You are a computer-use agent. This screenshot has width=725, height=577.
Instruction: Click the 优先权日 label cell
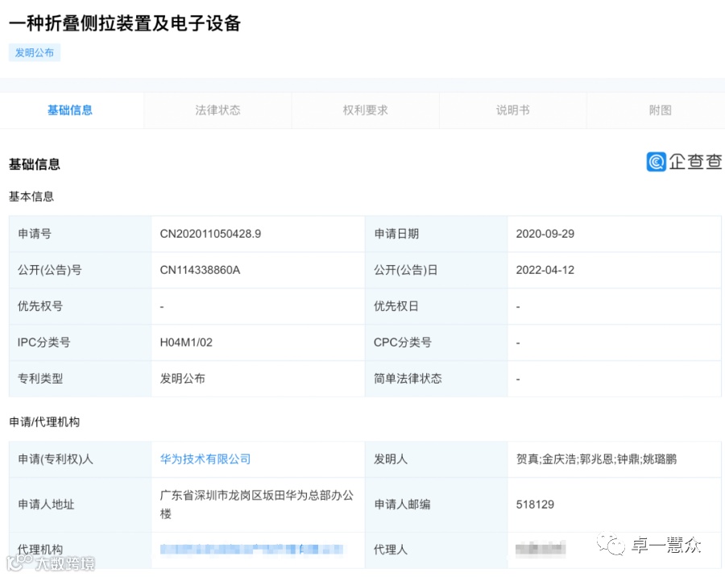[437, 306]
